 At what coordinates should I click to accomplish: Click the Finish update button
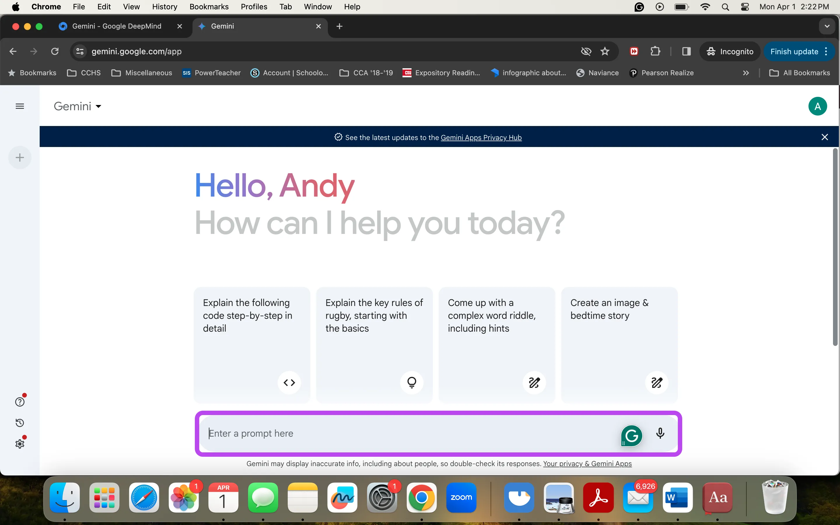pos(794,51)
